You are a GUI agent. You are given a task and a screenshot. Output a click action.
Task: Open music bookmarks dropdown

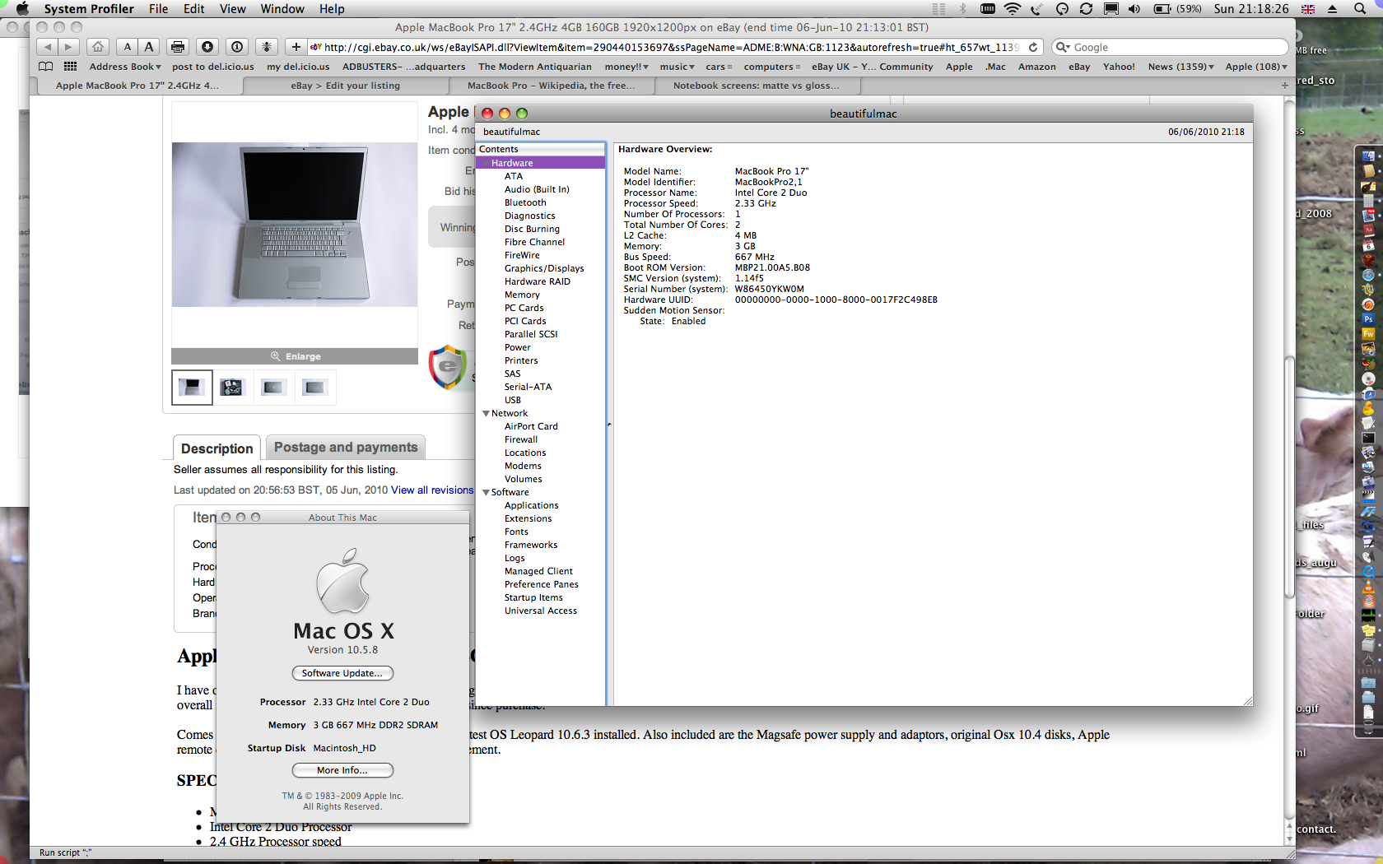(x=677, y=67)
